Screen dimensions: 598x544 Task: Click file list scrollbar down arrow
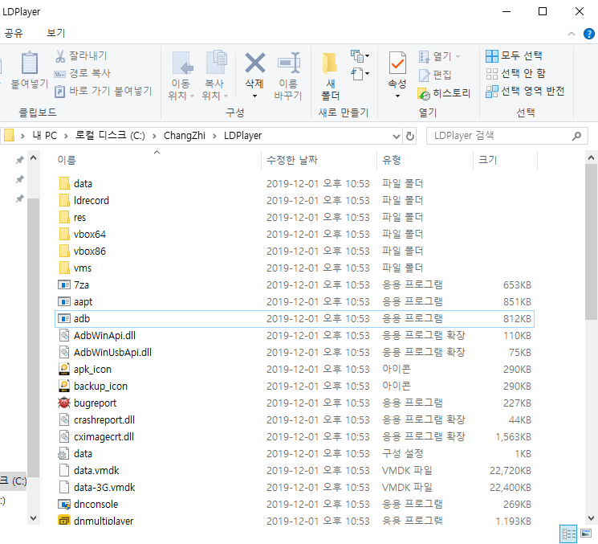click(x=591, y=518)
